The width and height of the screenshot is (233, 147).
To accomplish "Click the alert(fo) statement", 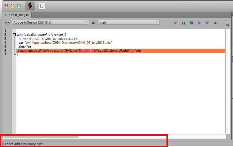I will pos(25,47).
